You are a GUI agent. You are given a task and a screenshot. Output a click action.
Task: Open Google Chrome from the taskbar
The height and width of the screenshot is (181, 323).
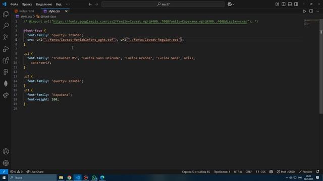coord(69,177)
